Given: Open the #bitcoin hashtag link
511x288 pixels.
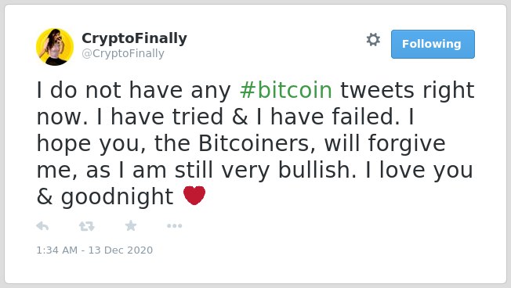Looking at the screenshot, I should pyautogui.click(x=286, y=90).
